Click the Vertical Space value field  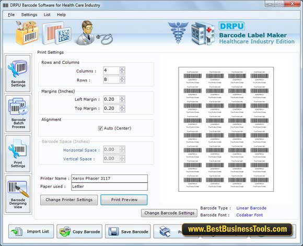[x=111, y=159]
